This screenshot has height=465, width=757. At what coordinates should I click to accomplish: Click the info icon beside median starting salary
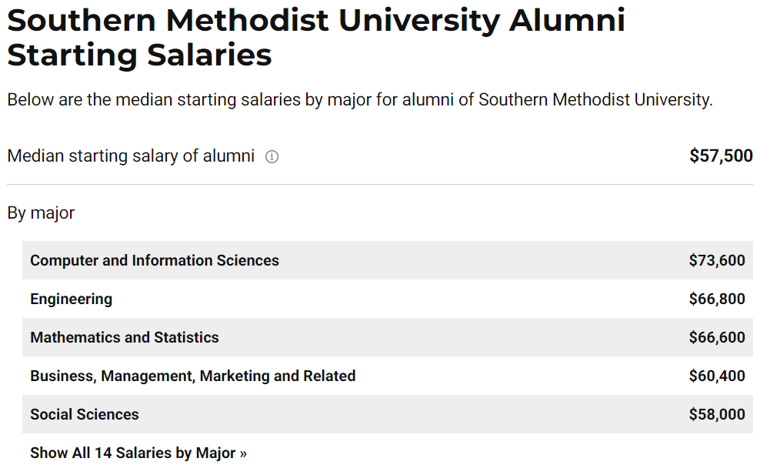[x=272, y=156]
